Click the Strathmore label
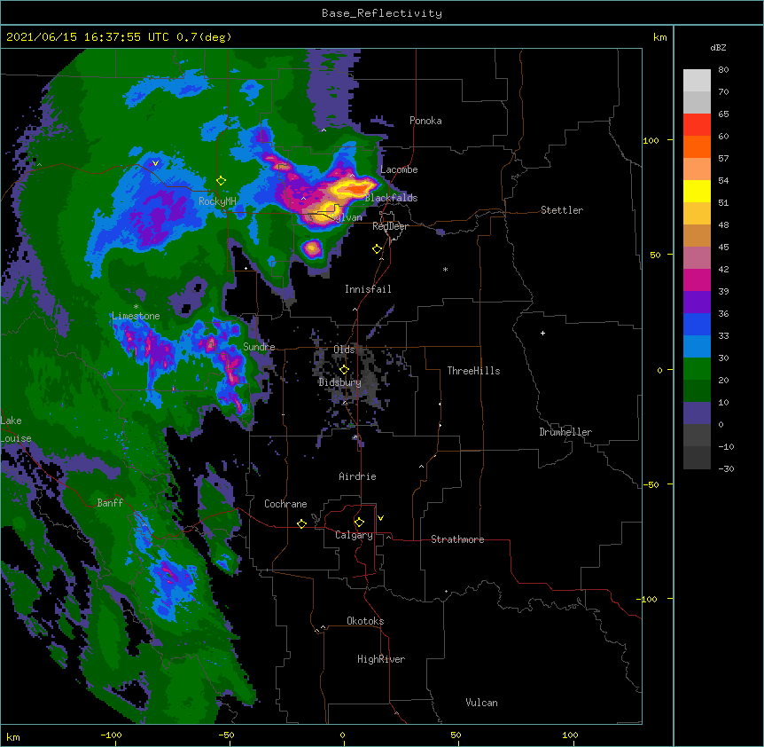The image size is (764, 747). click(x=457, y=539)
